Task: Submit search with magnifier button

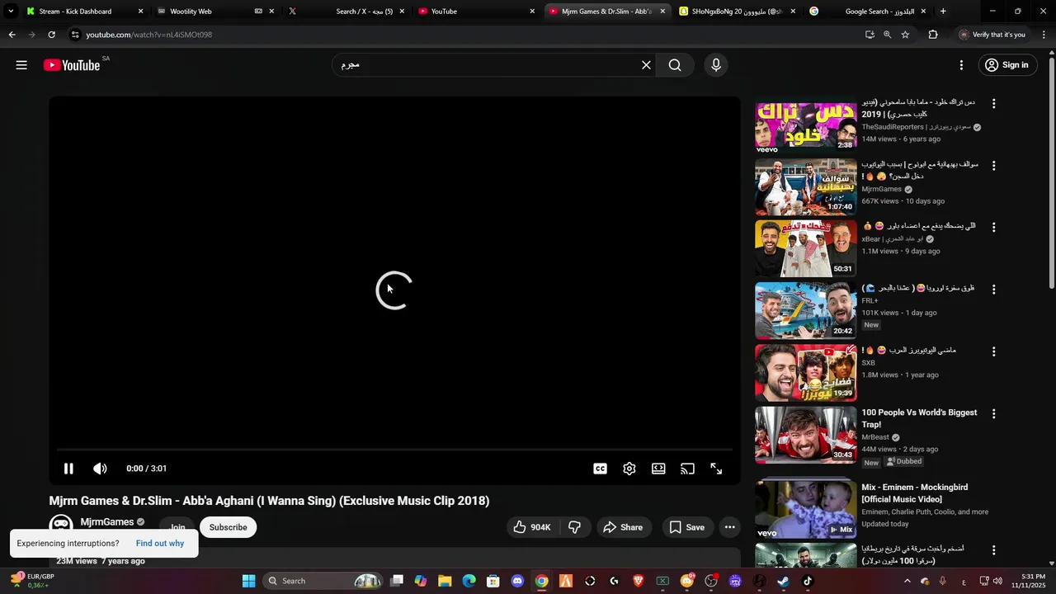Action: pos(675,65)
